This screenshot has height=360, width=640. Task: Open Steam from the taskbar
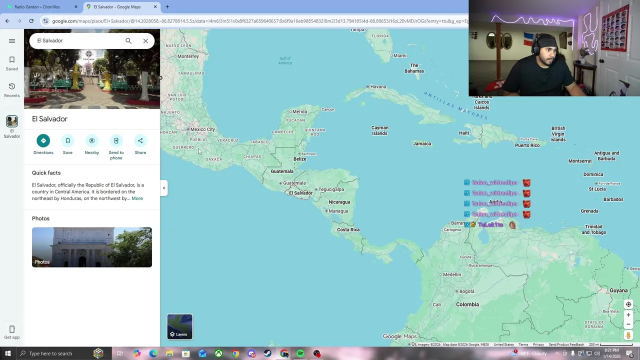click(x=267, y=353)
